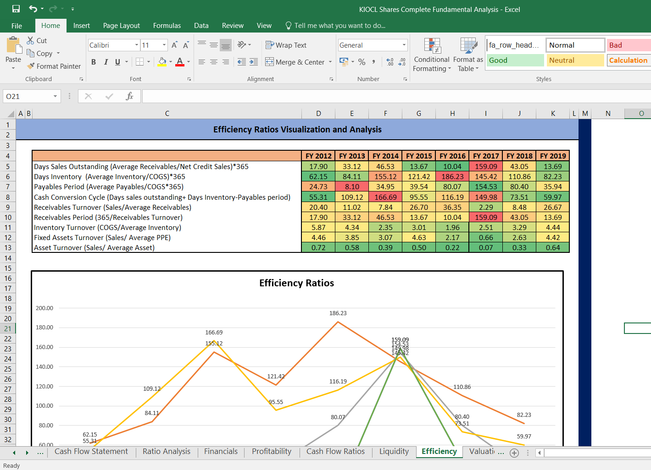Viewport: 651px width, 470px height.
Task: Click the formula bar input
Action: [x=396, y=96]
